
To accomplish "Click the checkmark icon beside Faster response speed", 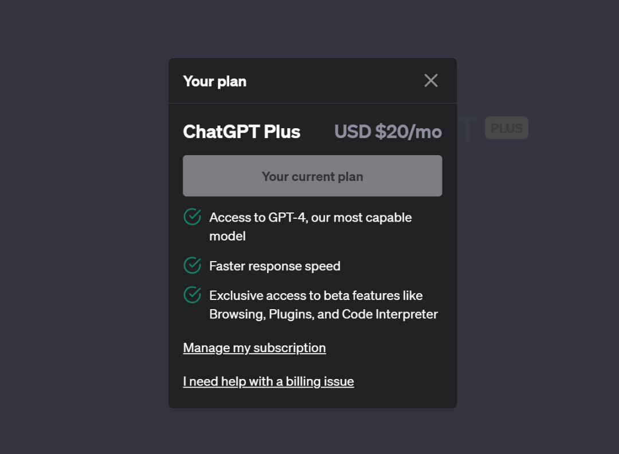I will tap(192, 266).
